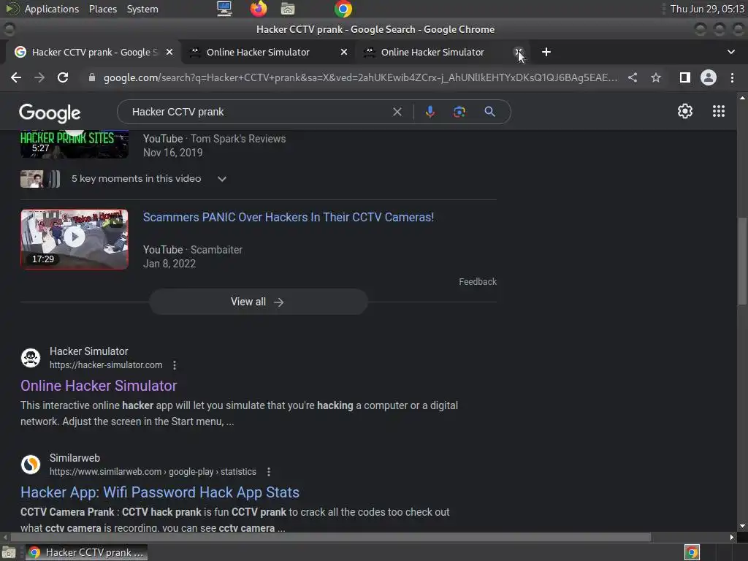Open hacker-simulator.com URL line
Image resolution: width=748 pixels, height=561 pixels.
106,365
